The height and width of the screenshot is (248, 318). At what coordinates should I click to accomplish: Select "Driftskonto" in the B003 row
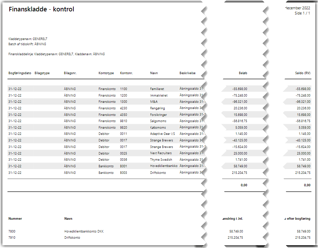click(x=158, y=173)
